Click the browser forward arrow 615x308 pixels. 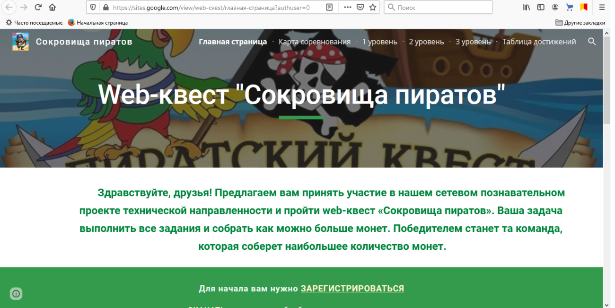[24, 7]
